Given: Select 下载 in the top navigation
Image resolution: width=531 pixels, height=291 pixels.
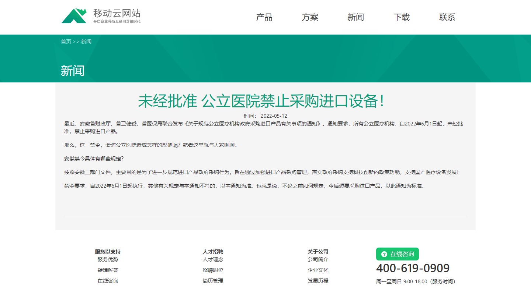Looking at the screenshot, I should 401,17.
